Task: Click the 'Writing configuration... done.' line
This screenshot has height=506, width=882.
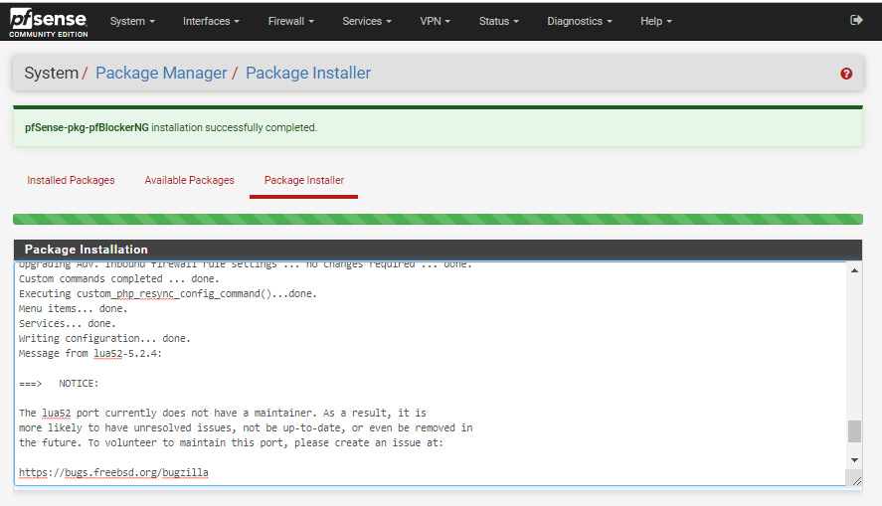Action: (104, 338)
